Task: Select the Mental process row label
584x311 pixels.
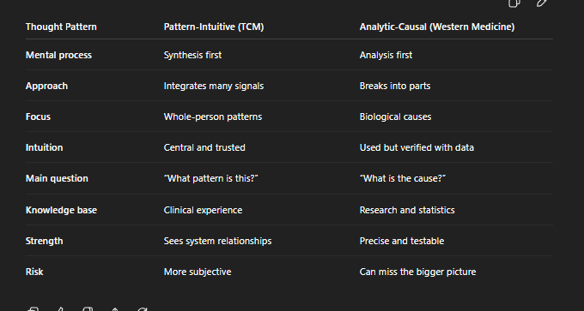Action: [58, 55]
